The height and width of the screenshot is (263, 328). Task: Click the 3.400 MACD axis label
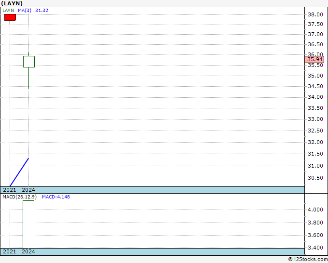[315, 248]
